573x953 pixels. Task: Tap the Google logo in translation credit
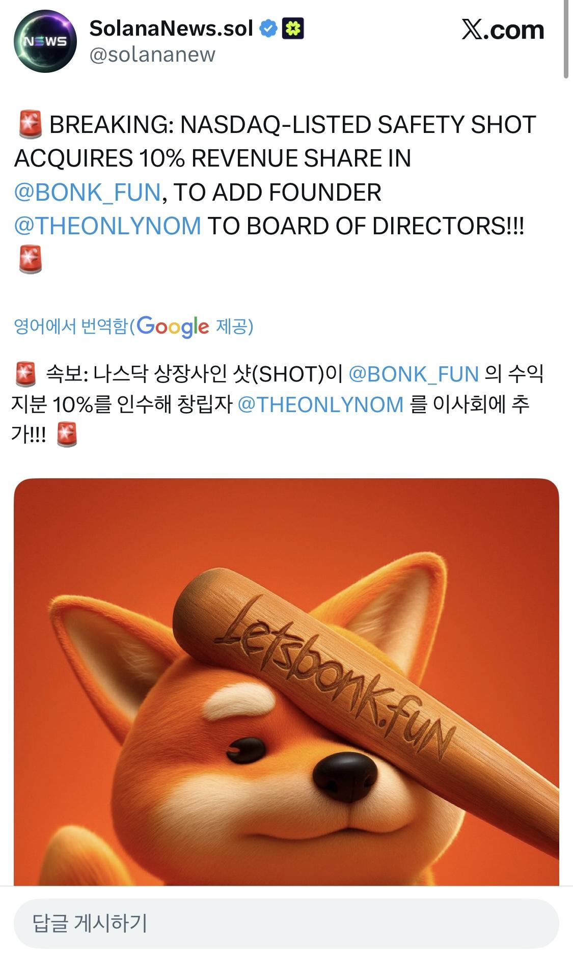(x=173, y=326)
